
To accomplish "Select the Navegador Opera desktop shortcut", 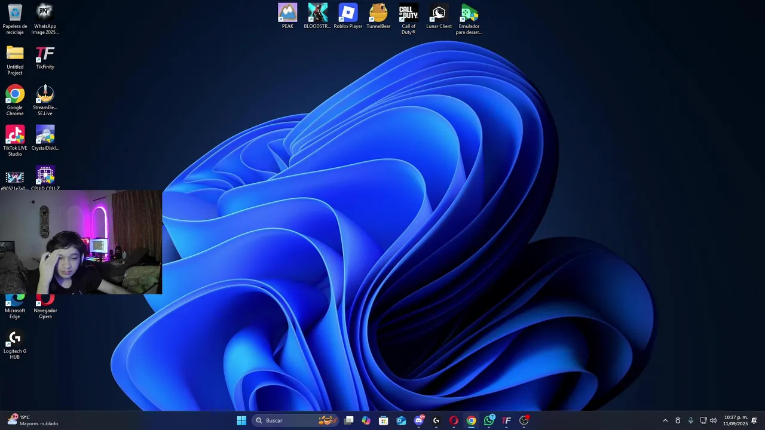I will (45, 307).
